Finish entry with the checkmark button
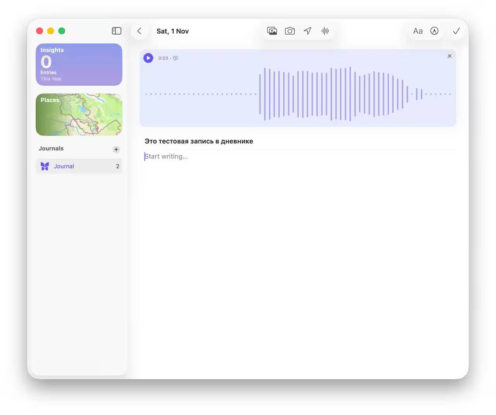This screenshot has width=496, height=415. tap(456, 31)
